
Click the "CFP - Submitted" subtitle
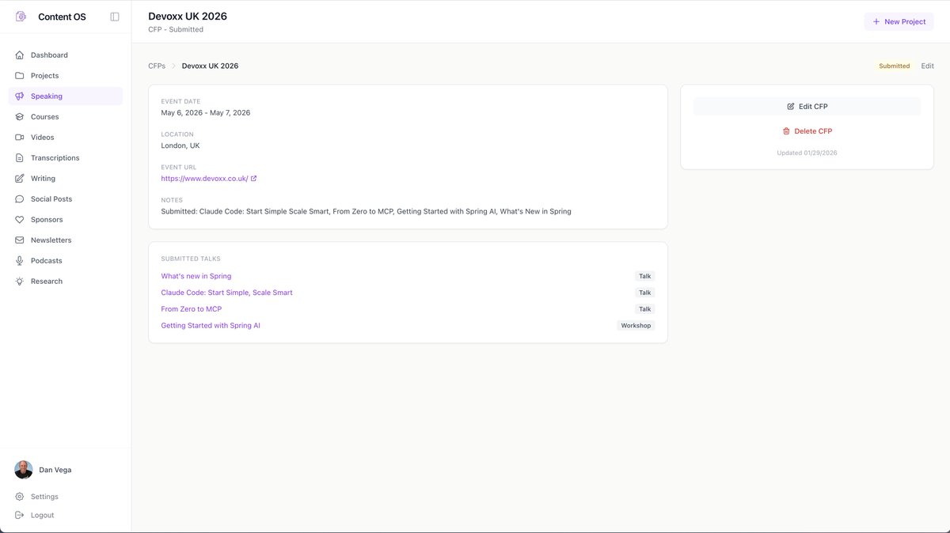tap(176, 30)
